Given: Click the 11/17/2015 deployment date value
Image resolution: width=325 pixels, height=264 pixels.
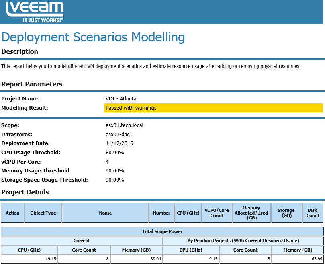Looking at the screenshot, I should (x=119, y=143).
